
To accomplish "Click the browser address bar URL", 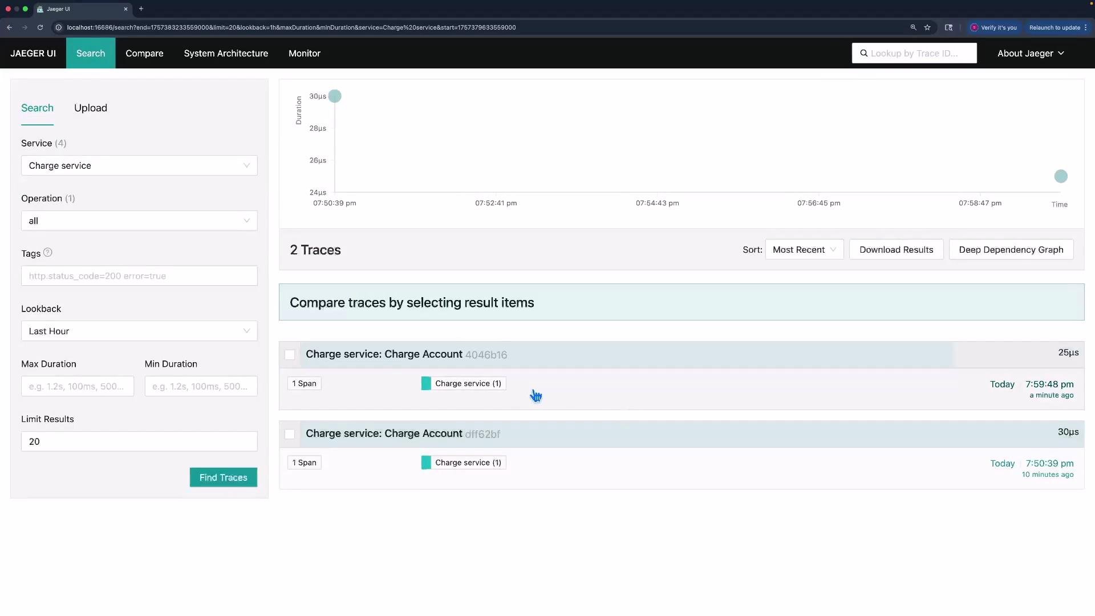I will (291, 27).
